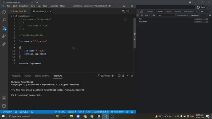Kill the terminal with trash icon

tap(123, 76)
